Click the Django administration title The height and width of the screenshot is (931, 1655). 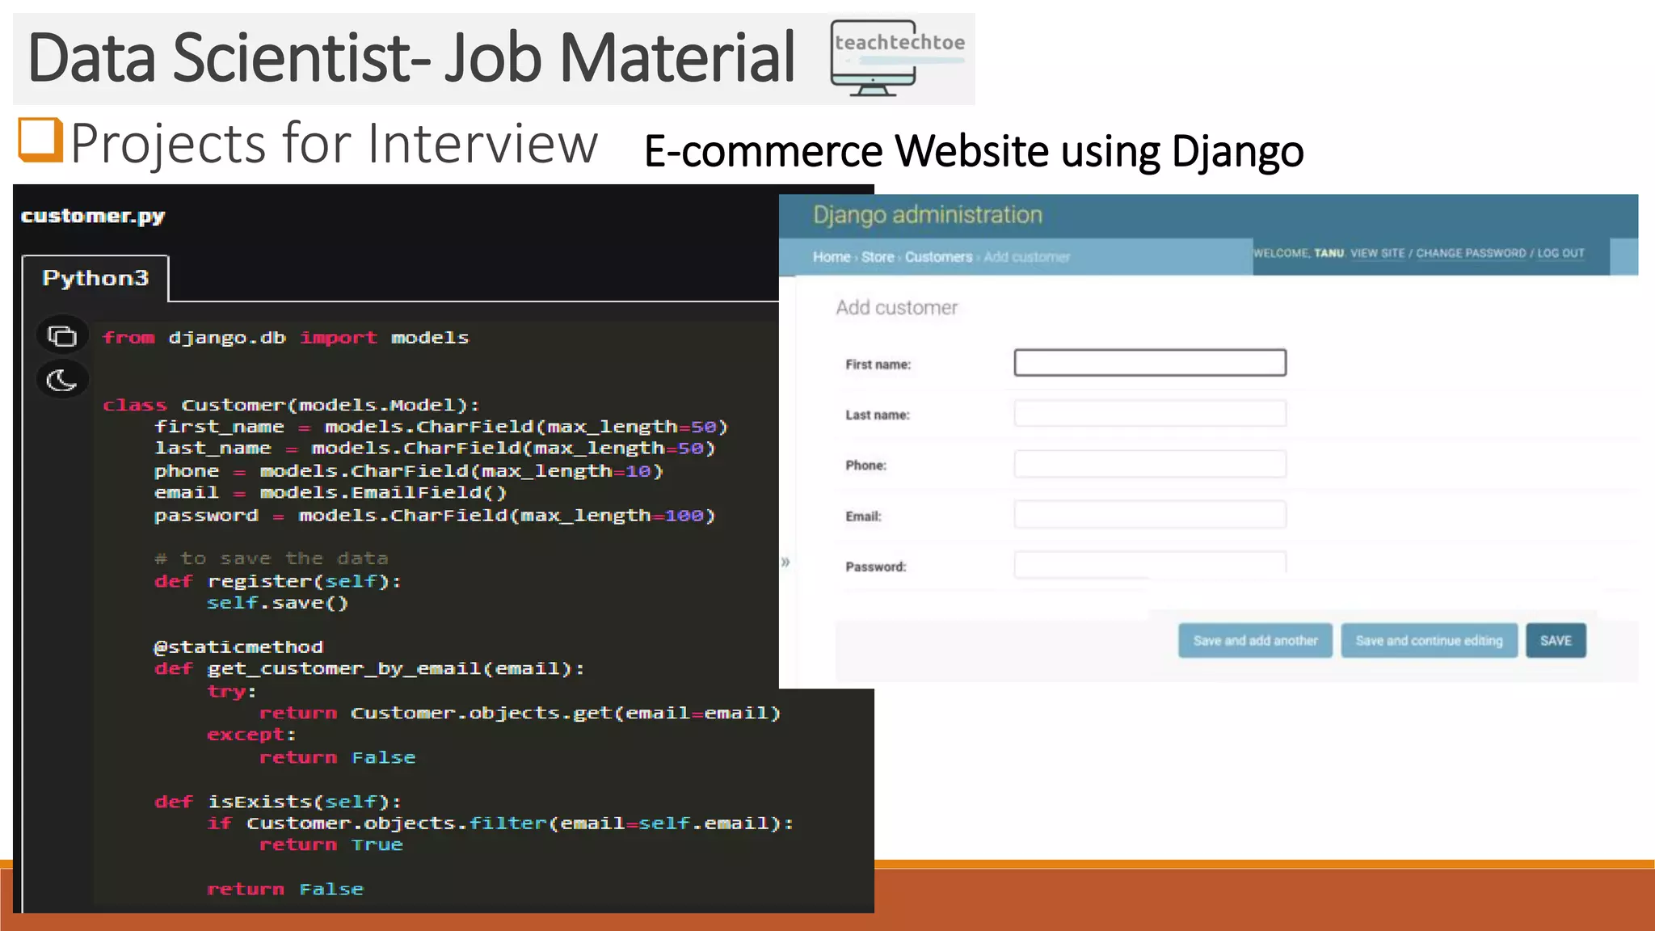click(x=927, y=215)
